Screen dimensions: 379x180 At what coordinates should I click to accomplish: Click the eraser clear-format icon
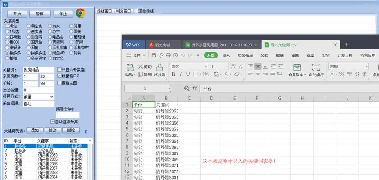pos(237,74)
